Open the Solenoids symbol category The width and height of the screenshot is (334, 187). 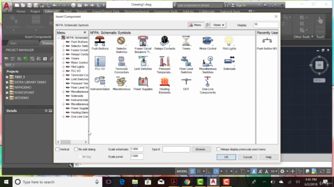[229, 63]
